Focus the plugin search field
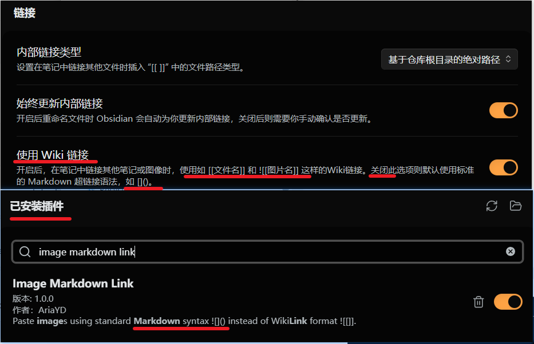 (267, 252)
